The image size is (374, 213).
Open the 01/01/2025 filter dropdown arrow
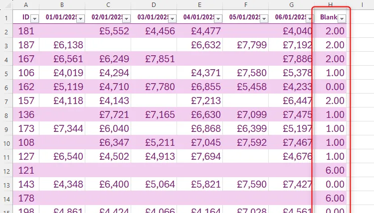(x=80, y=19)
